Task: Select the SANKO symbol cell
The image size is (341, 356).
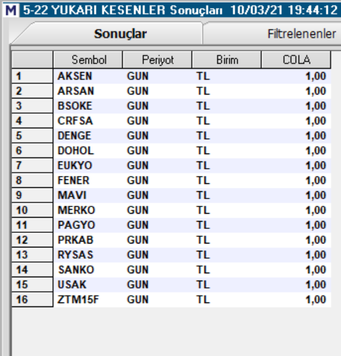Action: [x=88, y=270]
